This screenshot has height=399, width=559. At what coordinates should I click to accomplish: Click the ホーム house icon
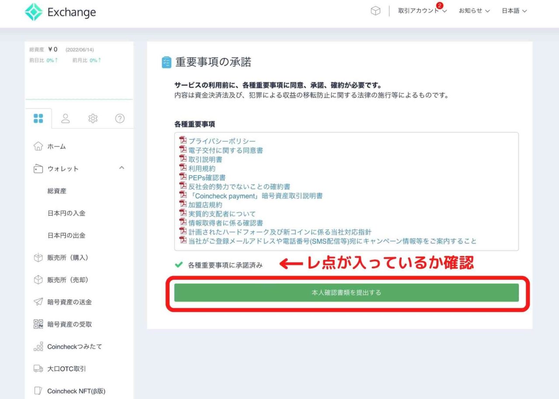click(x=38, y=146)
